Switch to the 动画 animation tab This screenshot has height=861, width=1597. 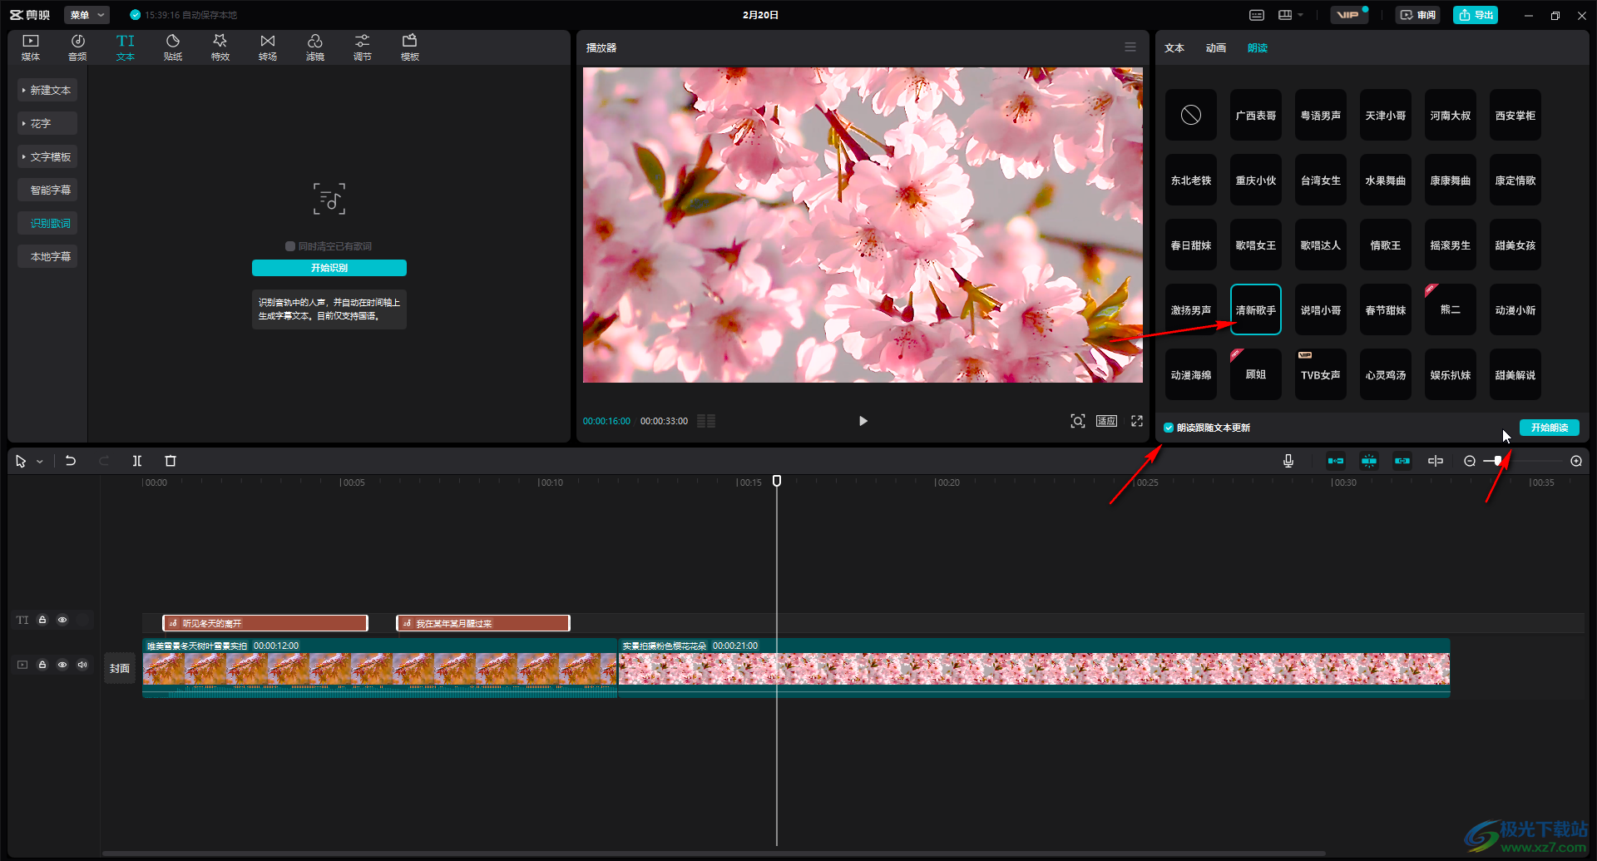[1216, 48]
